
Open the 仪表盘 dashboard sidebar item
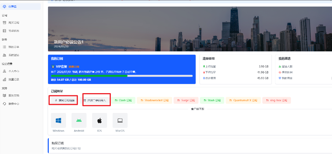11,7
